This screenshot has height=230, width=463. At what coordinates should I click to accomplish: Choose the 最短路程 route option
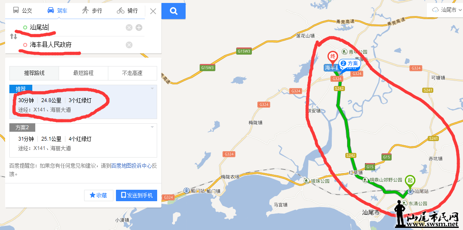83,73
